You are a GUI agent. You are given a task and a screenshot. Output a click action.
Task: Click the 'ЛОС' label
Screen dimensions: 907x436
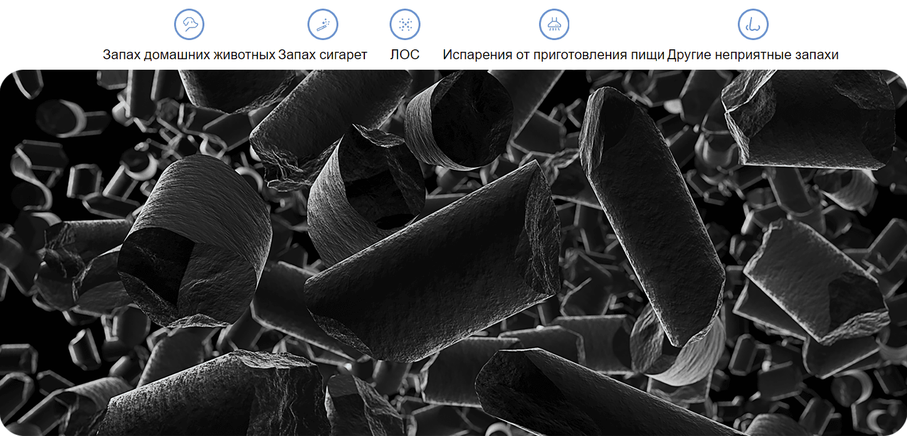[x=405, y=55]
